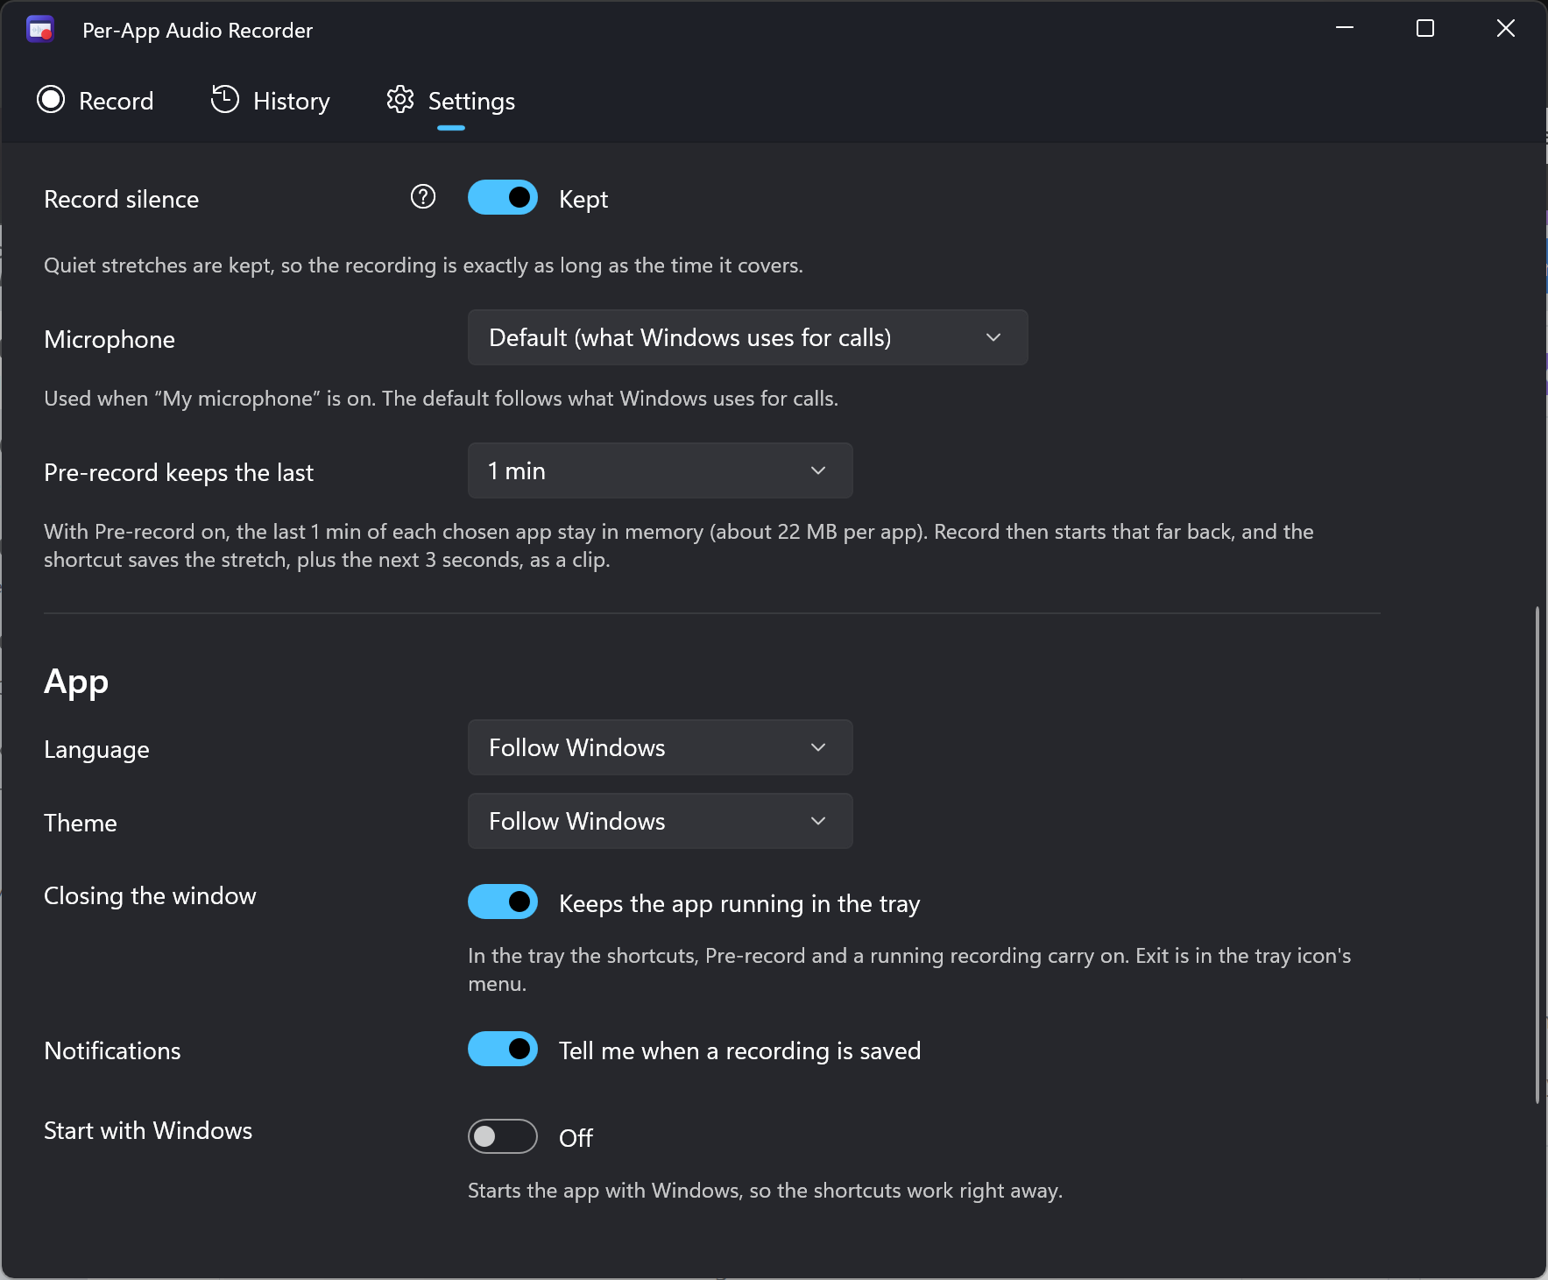Close the Per-App Audio Recorder window
The height and width of the screenshot is (1280, 1548).
pyautogui.click(x=1506, y=29)
